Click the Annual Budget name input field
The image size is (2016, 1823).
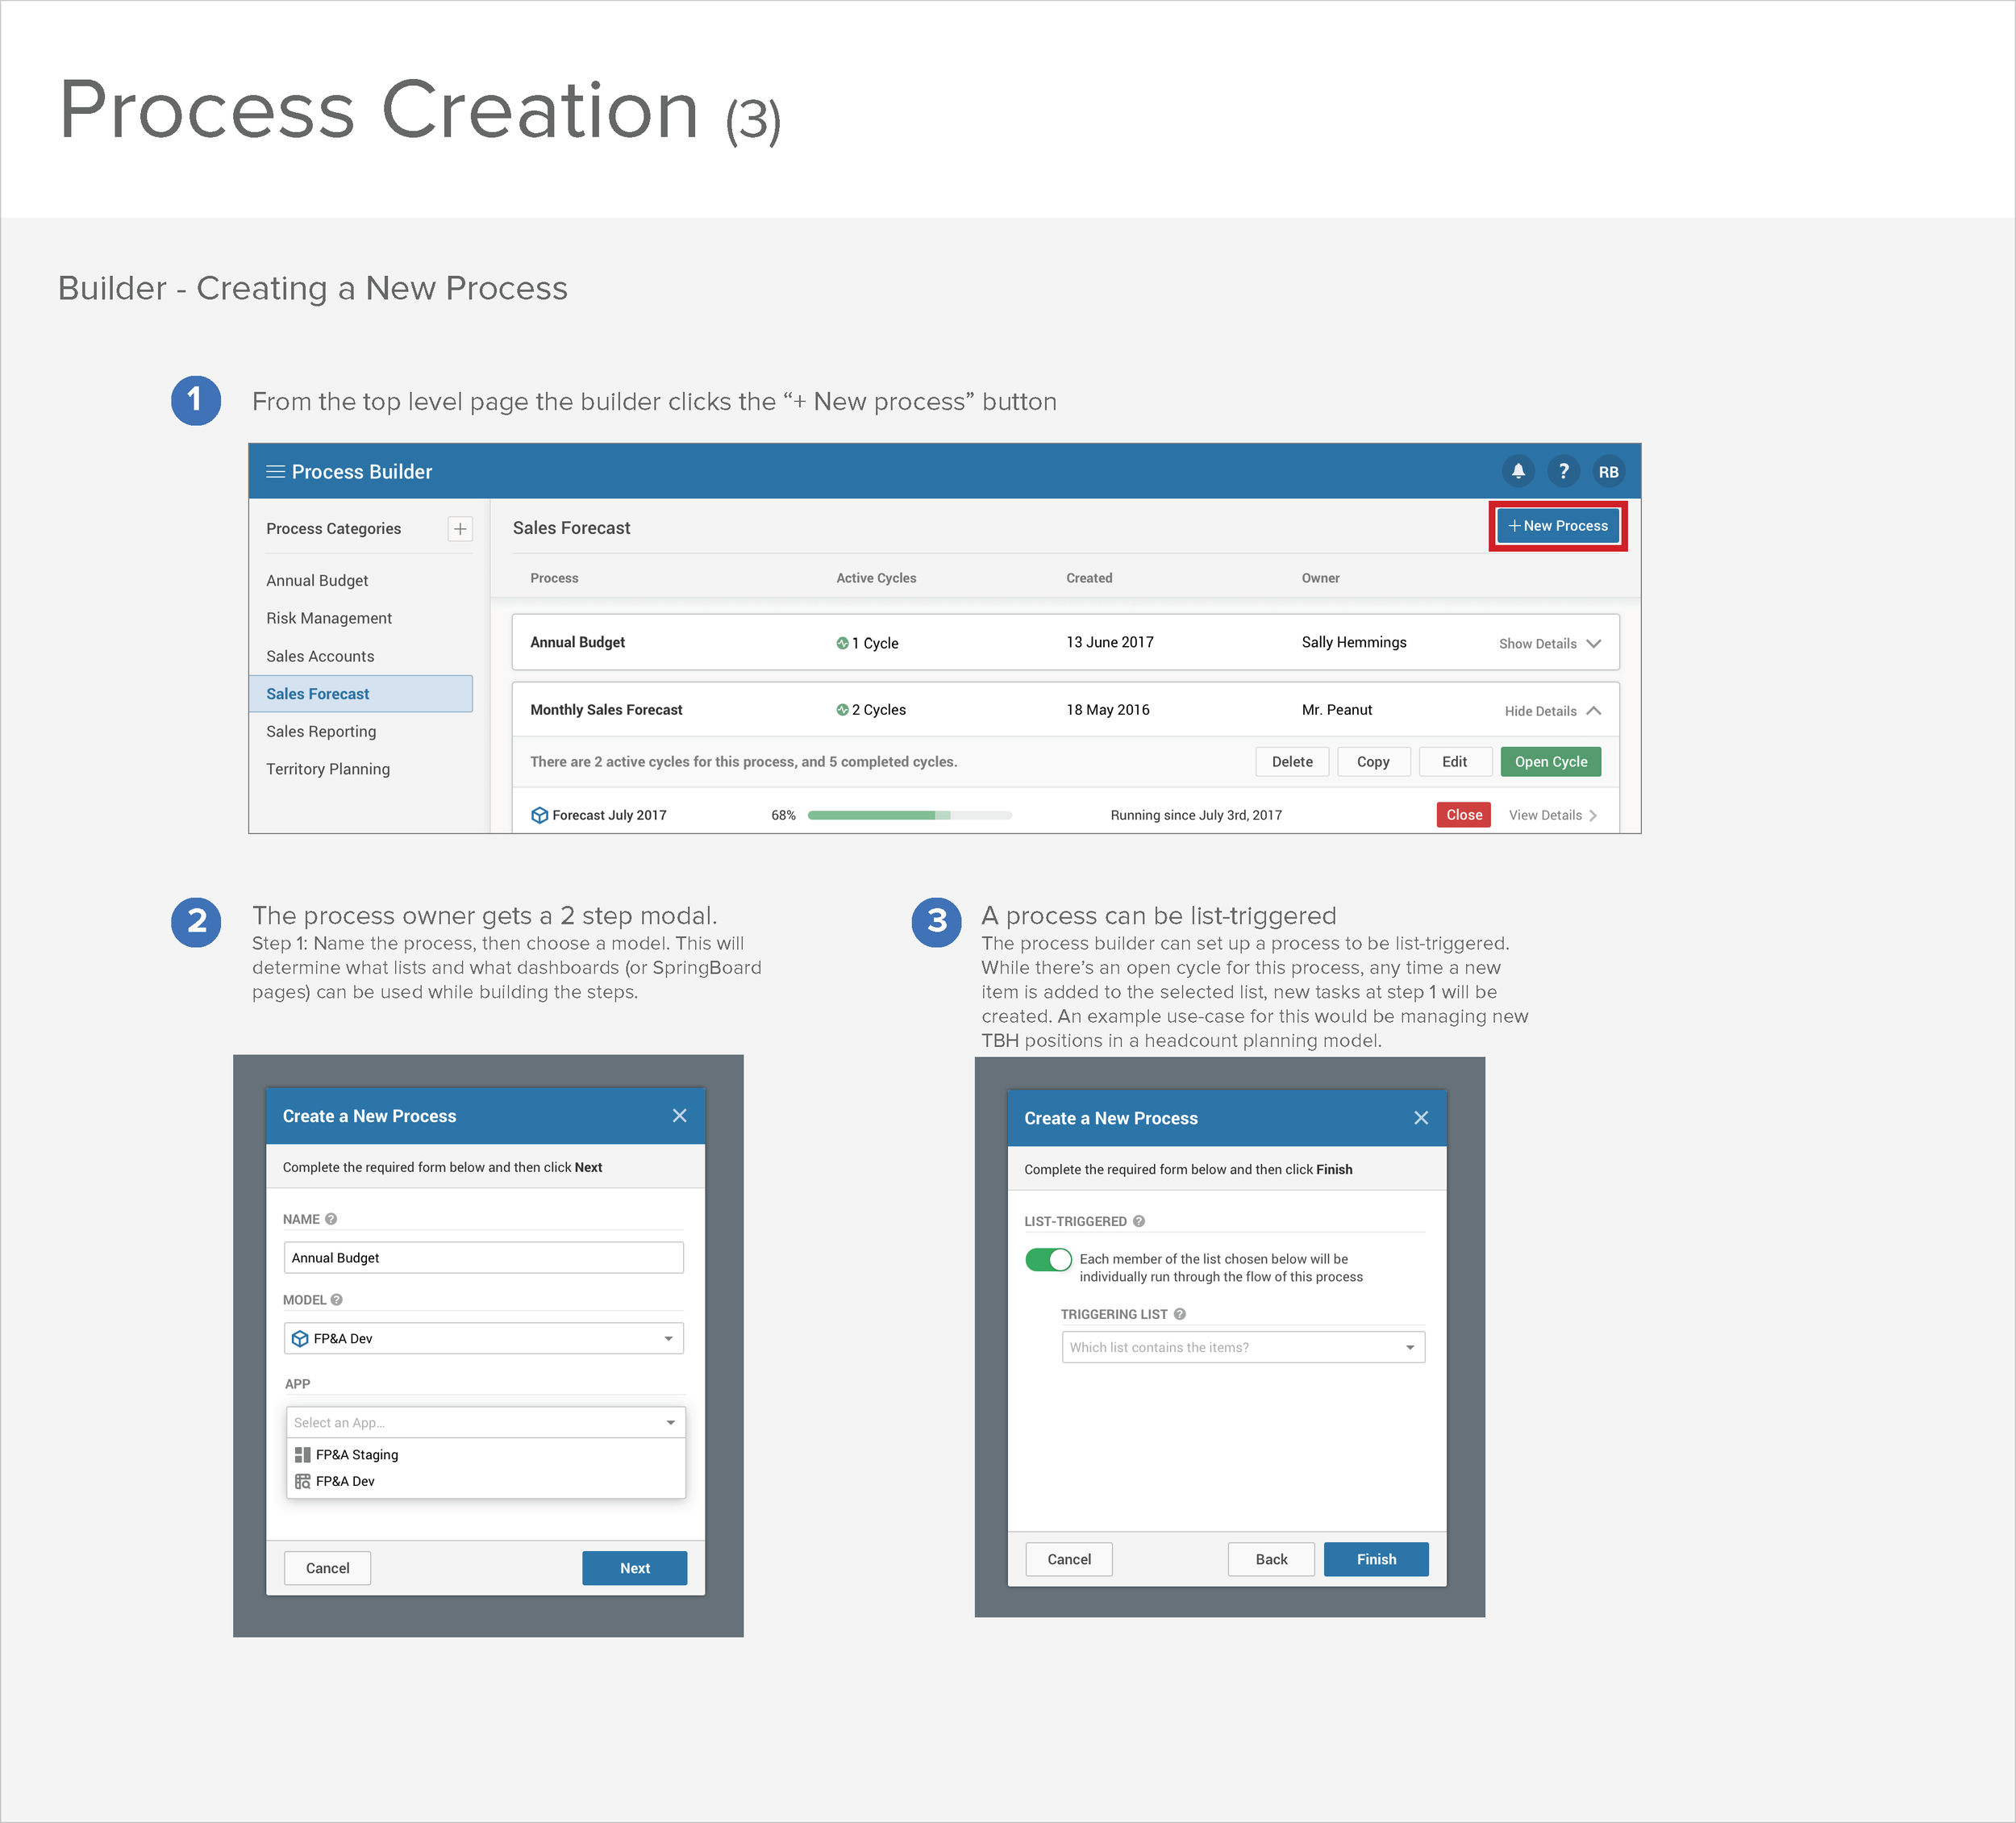pos(484,1257)
